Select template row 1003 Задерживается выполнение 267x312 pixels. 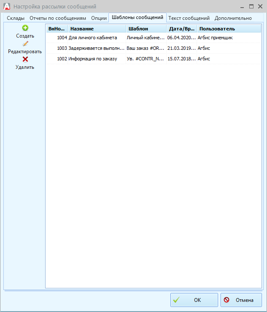96,48
